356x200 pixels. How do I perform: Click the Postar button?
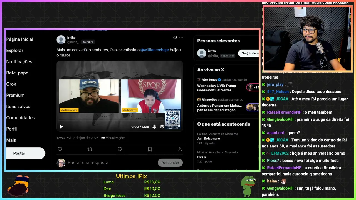click(x=25, y=153)
